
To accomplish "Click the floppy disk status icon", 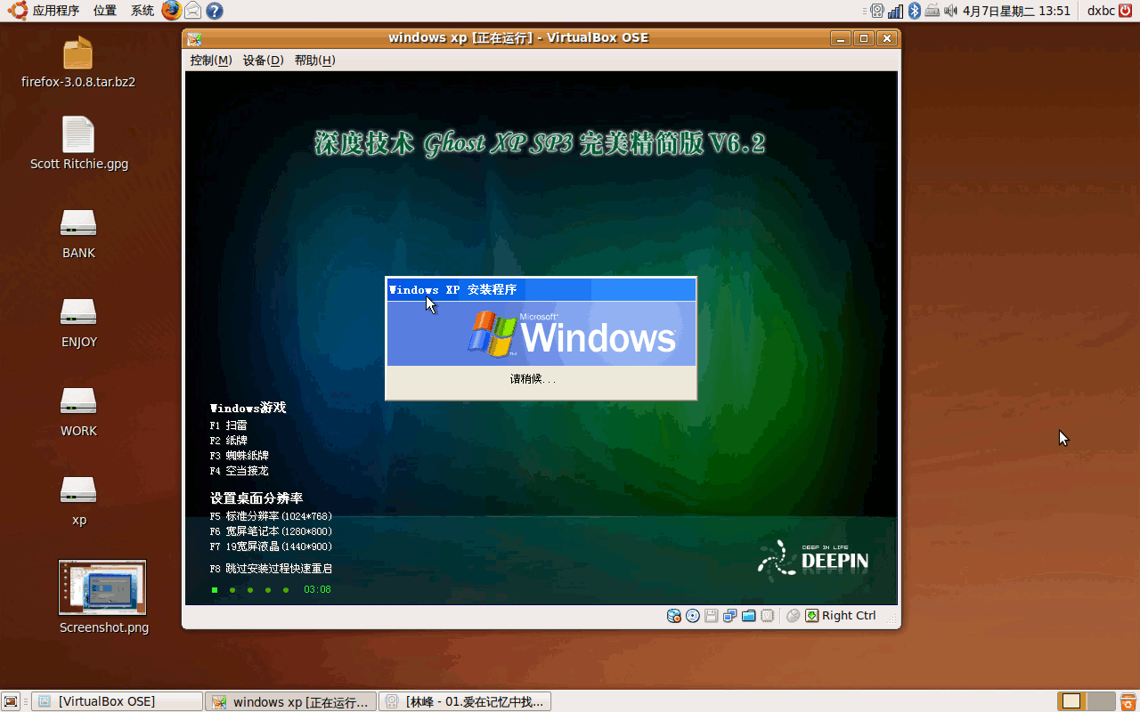I will click(711, 616).
